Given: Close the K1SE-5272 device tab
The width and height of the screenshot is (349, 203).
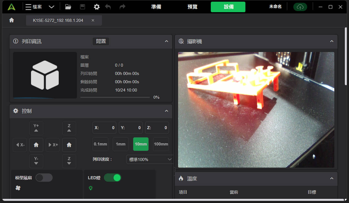Looking at the screenshot, I should 93,20.
